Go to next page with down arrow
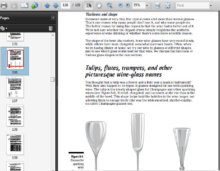Image resolution: width=220 pixels, height=171 pixels. point(56,5)
